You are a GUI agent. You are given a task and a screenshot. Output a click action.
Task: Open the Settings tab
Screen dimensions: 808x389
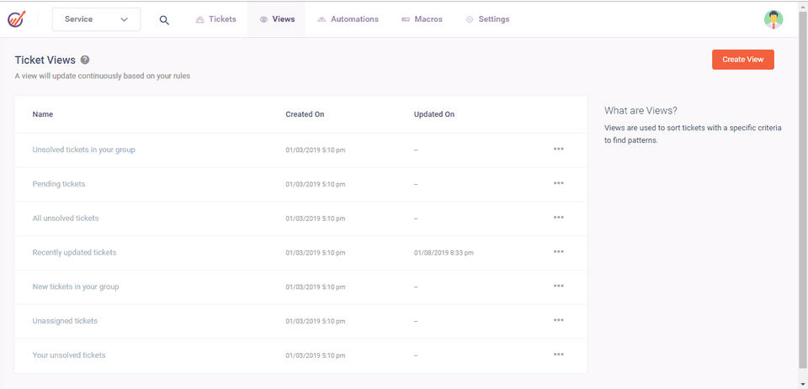(487, 19)
